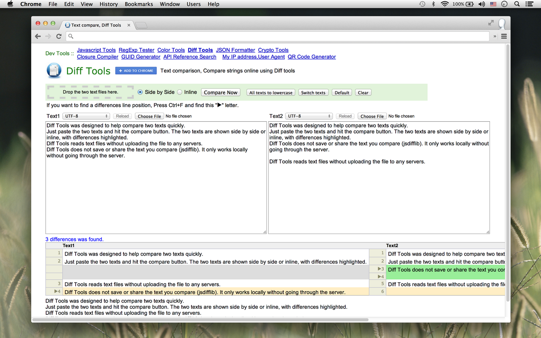This screenshot has width=541, height=338.
Task: Click the Compare Now button
Action: [x=221, y=93]
